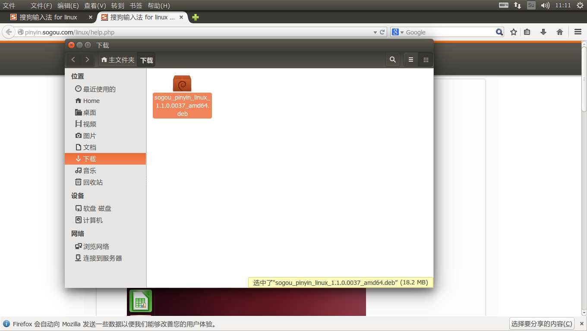Open the 编辑(E) menu
Viewport: 587px width, 331px height.
pos(68,6)
